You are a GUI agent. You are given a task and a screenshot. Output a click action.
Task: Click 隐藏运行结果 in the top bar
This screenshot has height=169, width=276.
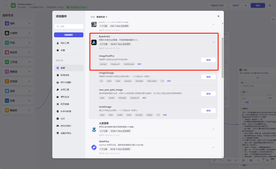click(217, 5)
